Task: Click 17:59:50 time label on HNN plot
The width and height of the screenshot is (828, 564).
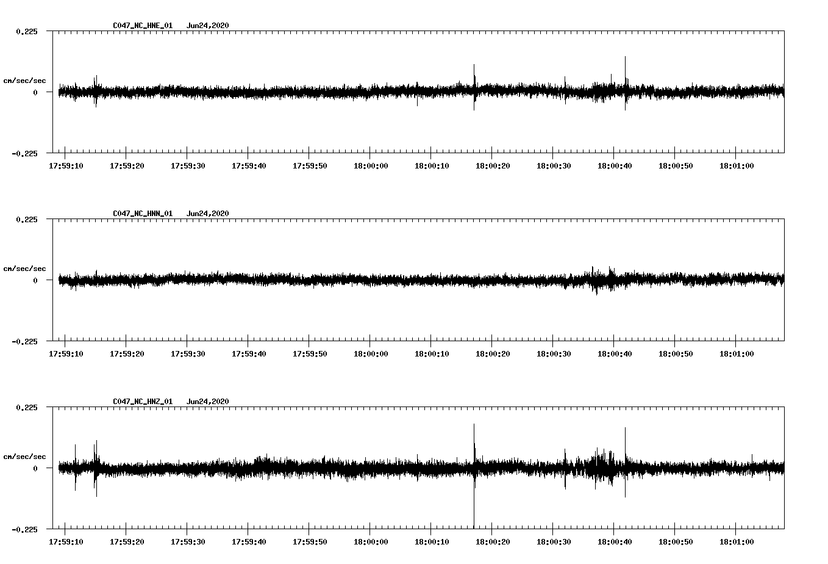Action: (x=310, y=354)
